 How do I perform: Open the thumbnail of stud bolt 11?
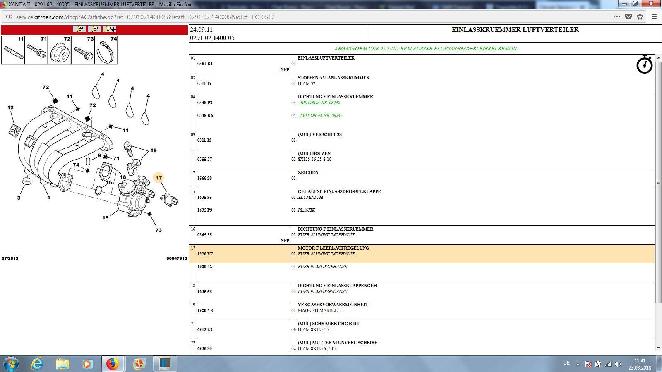pos(13,50)
